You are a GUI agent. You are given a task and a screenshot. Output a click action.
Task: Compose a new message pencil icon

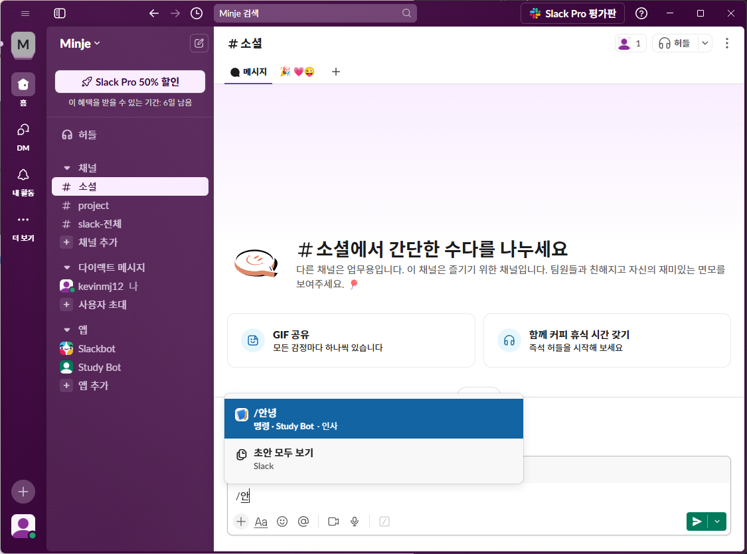[199, 43]
